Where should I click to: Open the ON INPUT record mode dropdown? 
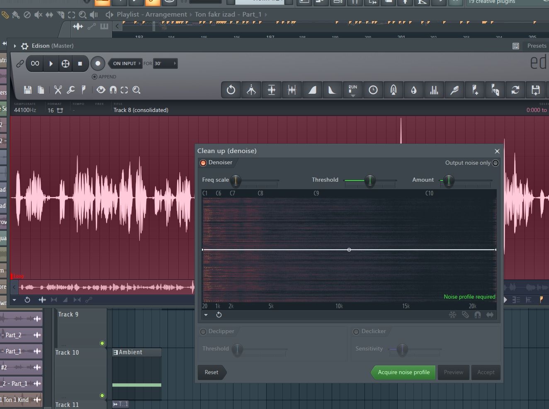click(125, 63)
